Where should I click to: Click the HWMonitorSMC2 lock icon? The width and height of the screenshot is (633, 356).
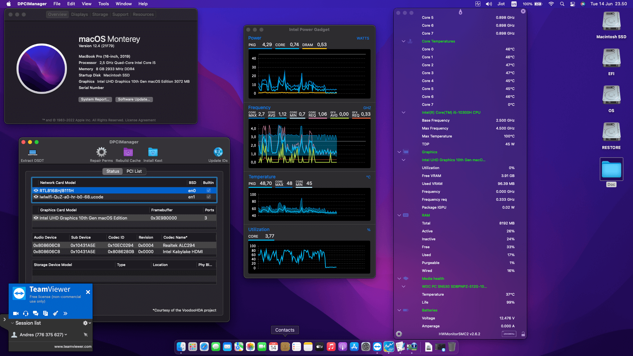(x=523, y=334)
